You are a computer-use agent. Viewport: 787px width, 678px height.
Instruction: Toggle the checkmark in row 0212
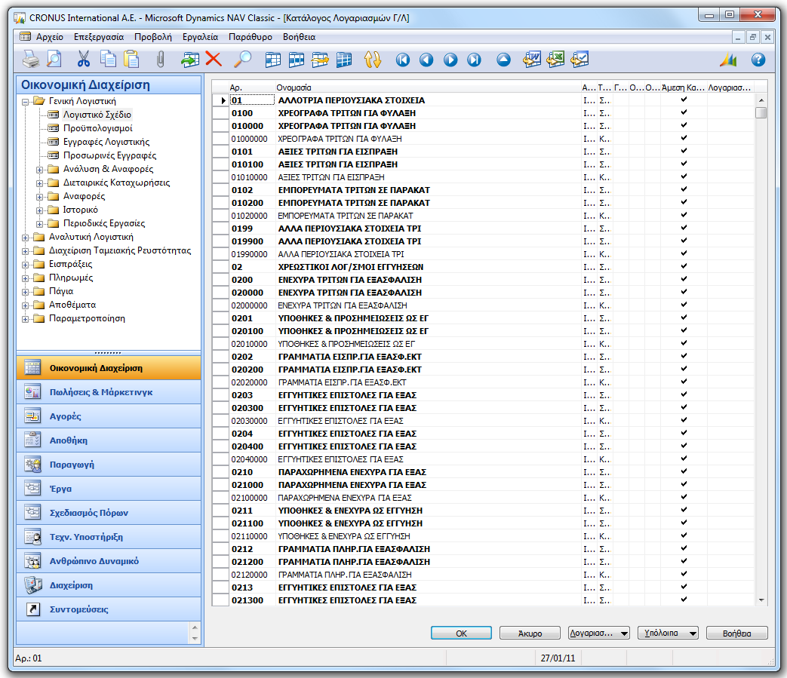(684, 548)
